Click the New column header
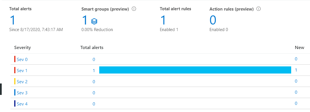The image size is (310, 112). click(x=299, y=48)
